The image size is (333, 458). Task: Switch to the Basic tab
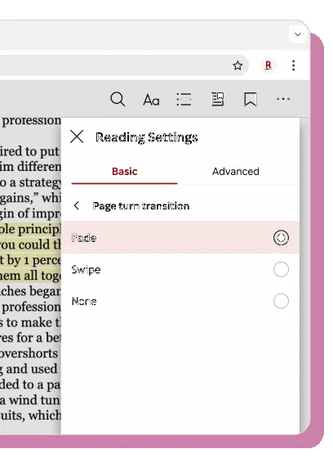click(x=125, y=172)
